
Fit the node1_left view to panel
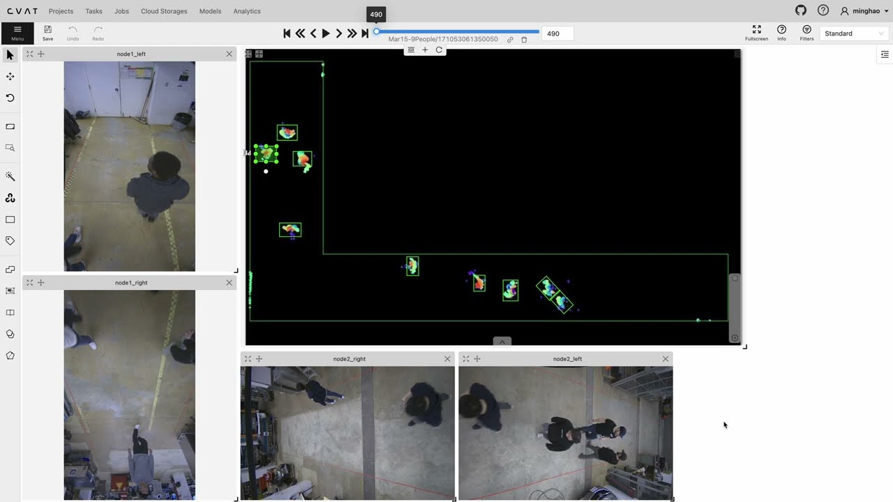[29, 54]
